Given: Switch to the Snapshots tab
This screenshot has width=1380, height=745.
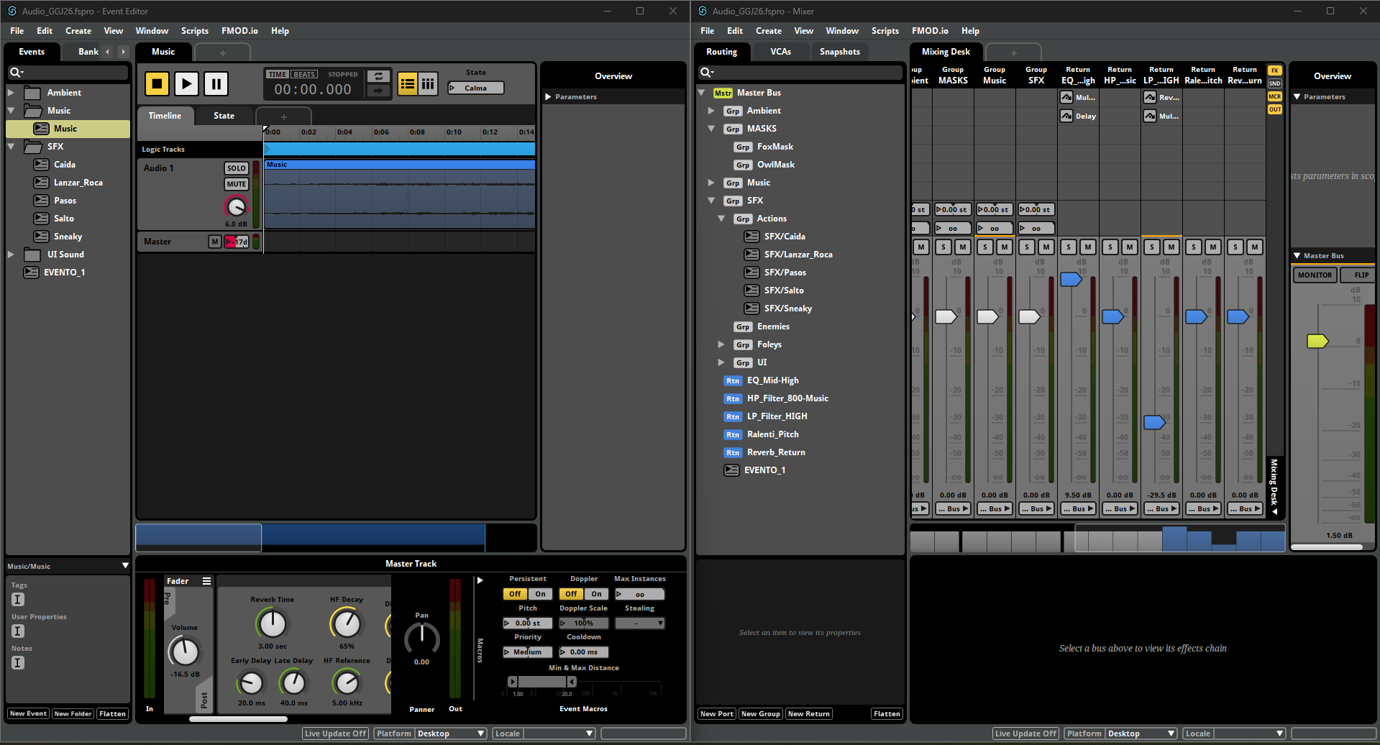Looking at the screenshot, I should pos(839,52).
